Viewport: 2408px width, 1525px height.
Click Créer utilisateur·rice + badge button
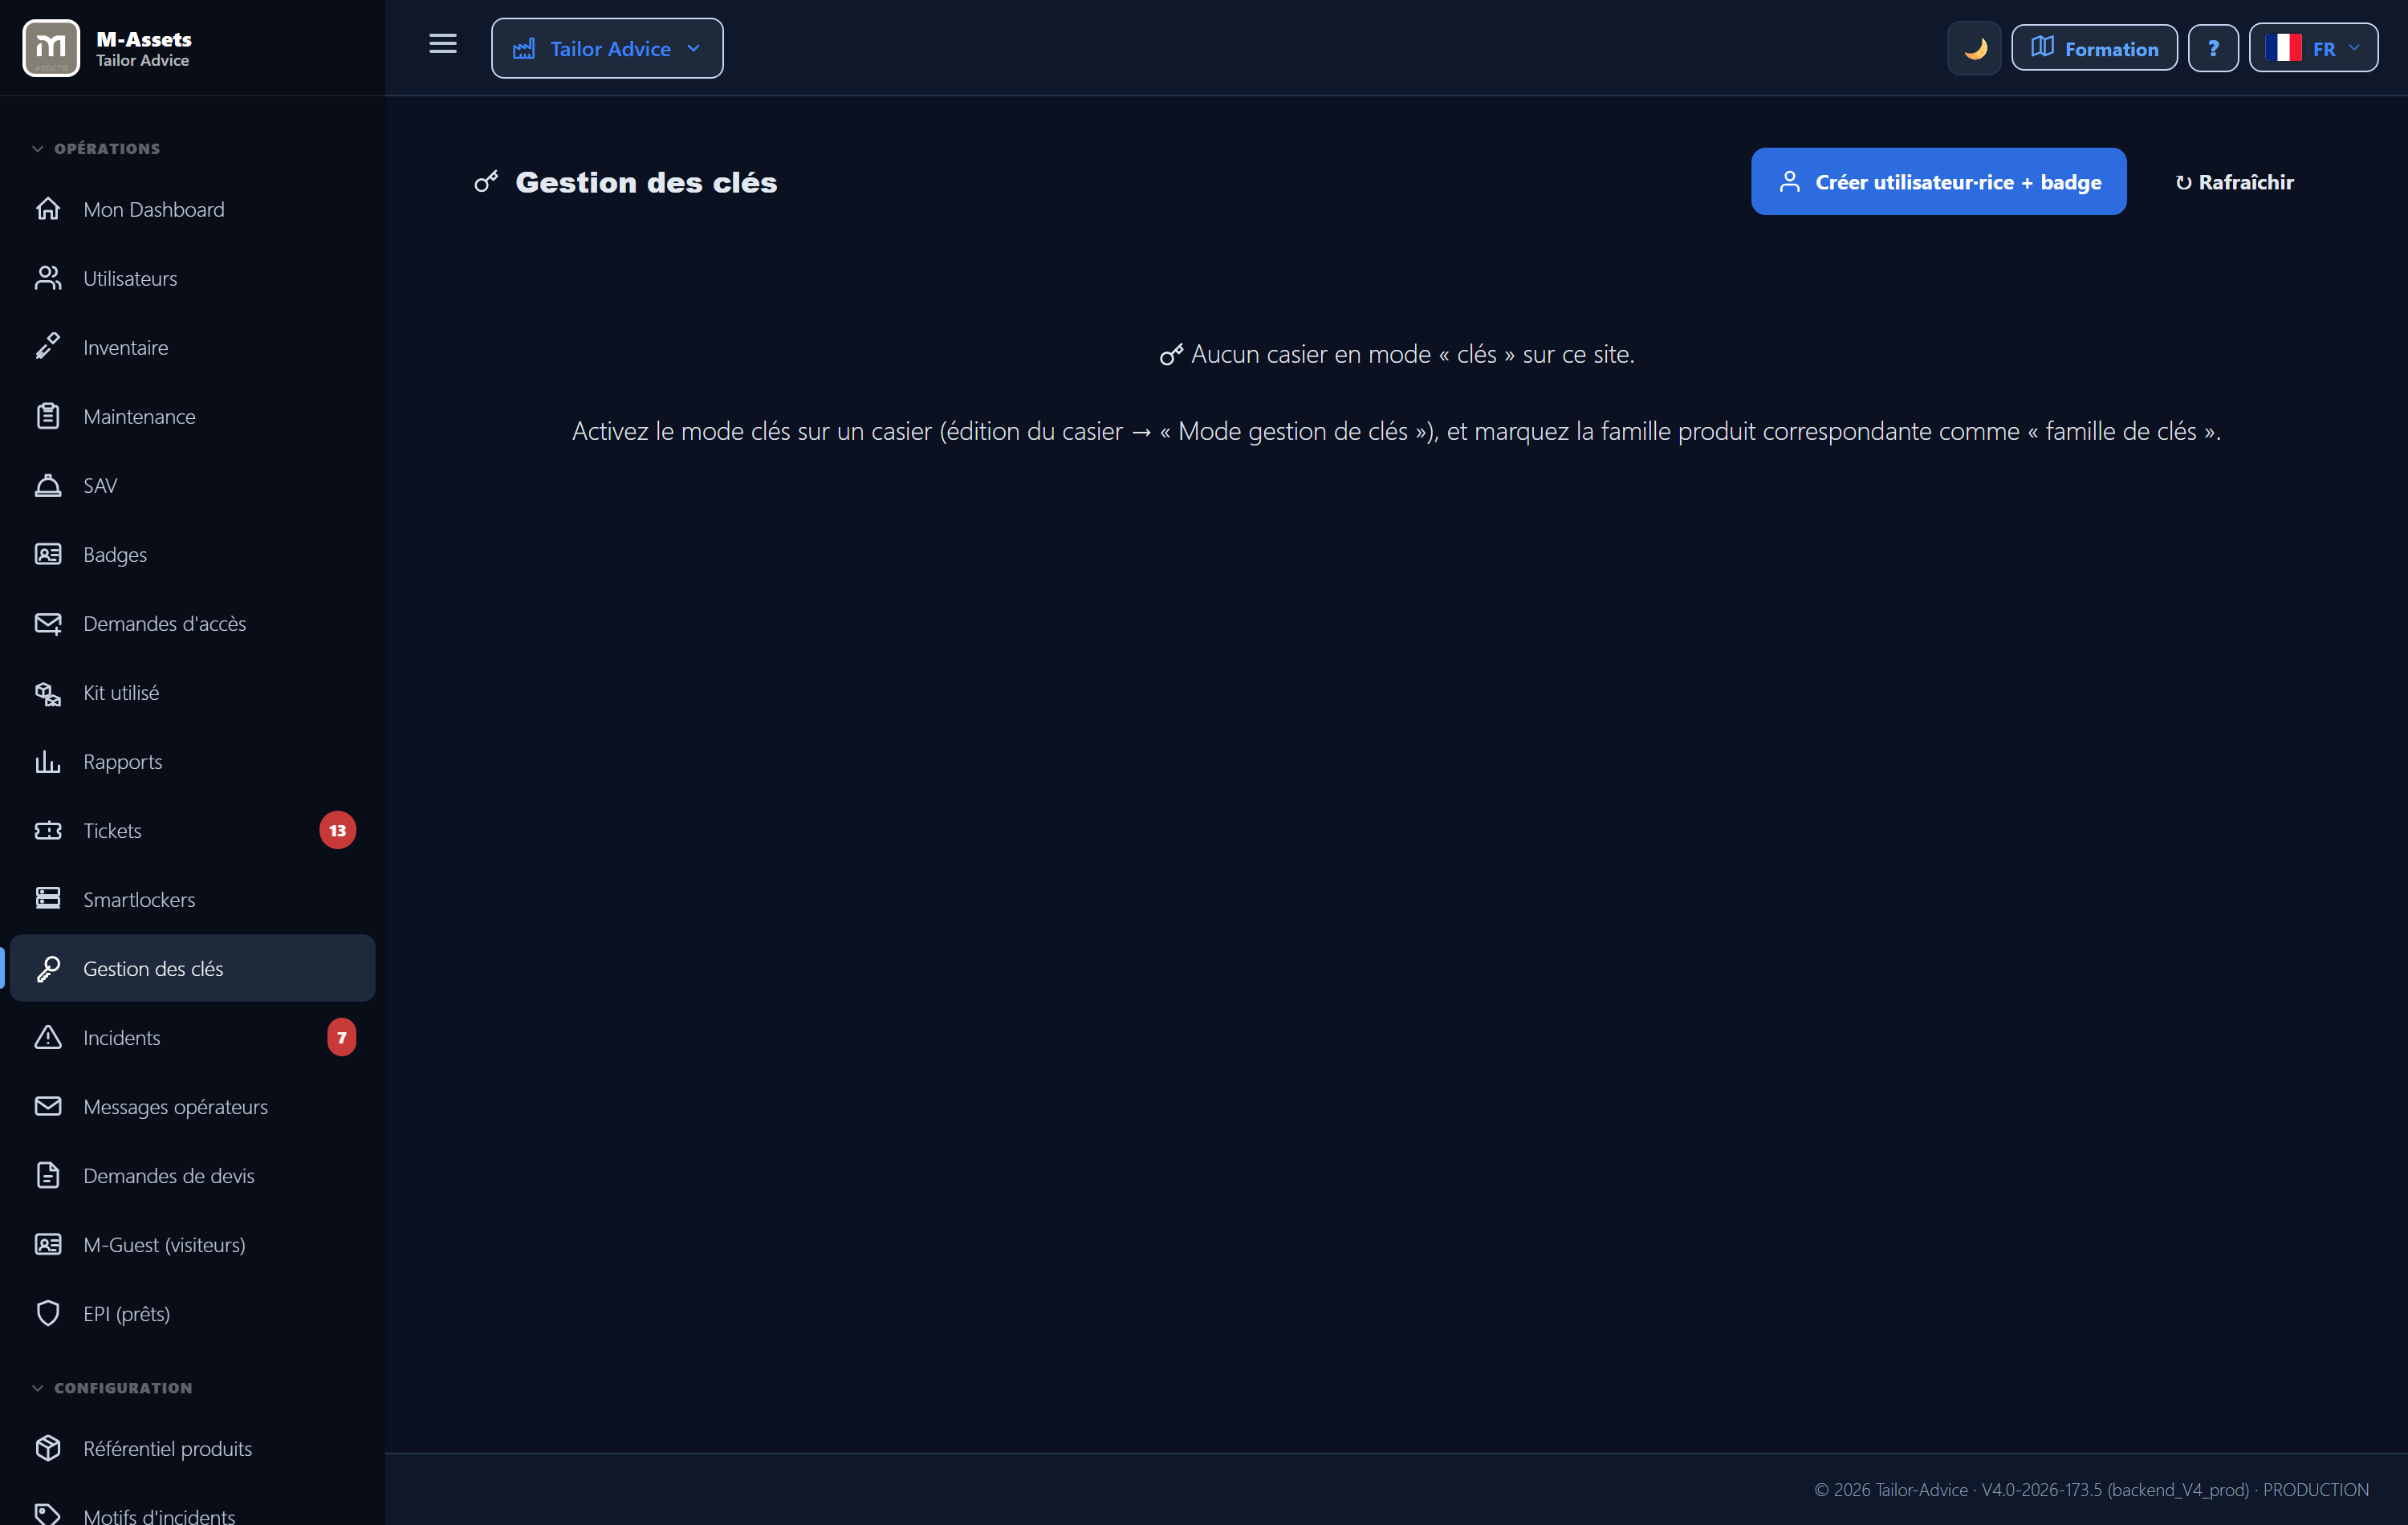[x=1938, y=181]
